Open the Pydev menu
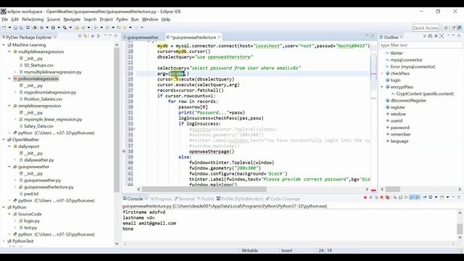464x261 pixels. pos(122,20)
